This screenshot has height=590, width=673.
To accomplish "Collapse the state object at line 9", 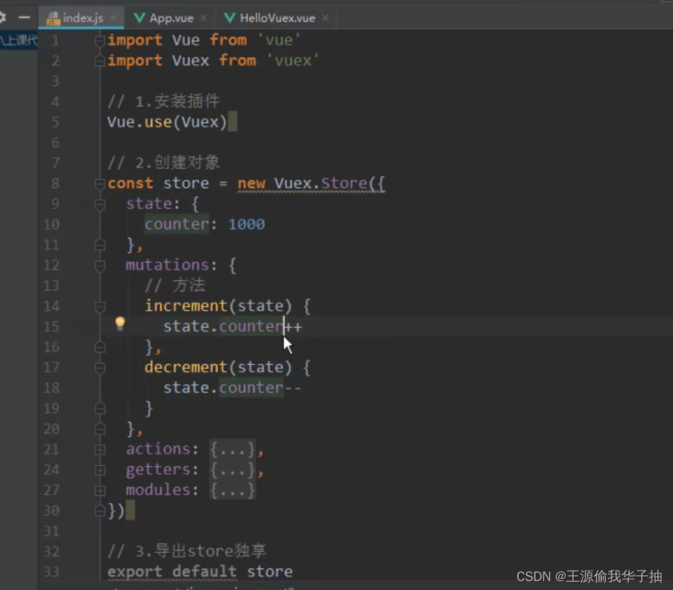I will point(100,204).
